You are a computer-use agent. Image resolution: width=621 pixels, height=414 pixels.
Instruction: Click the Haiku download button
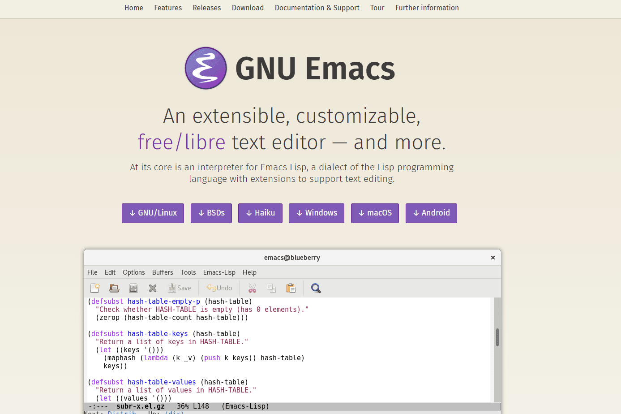pos(260,213)
